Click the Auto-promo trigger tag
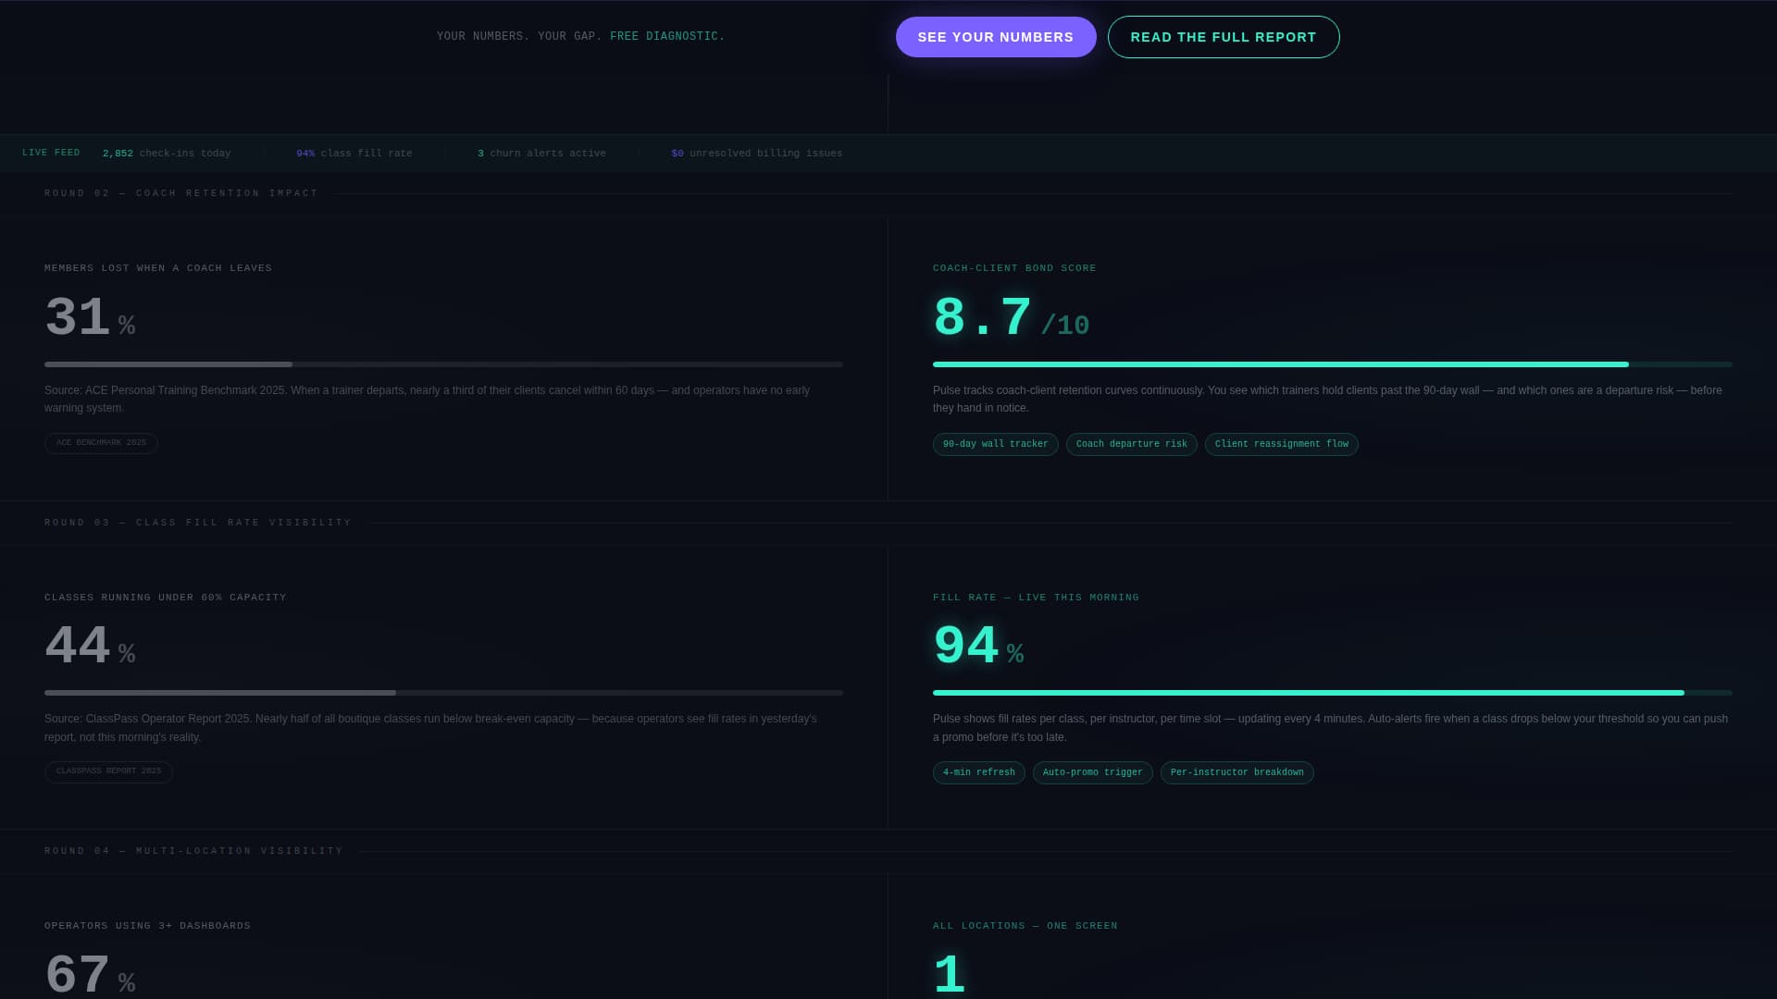1777x999 pixels. (x=1093, y=772)
